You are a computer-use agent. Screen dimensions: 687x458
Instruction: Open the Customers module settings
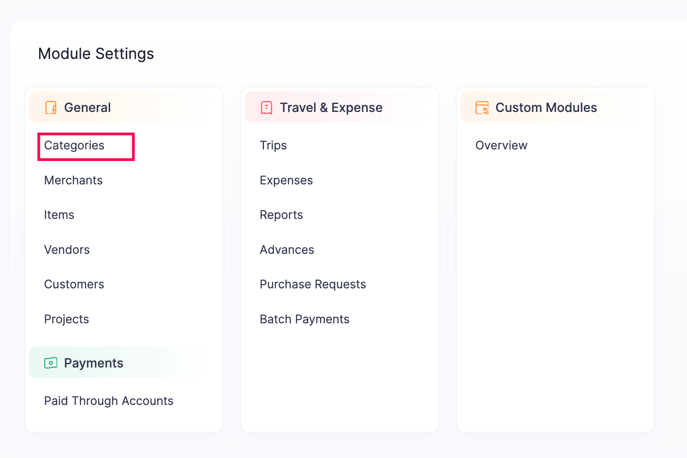(x=74, y=285)
